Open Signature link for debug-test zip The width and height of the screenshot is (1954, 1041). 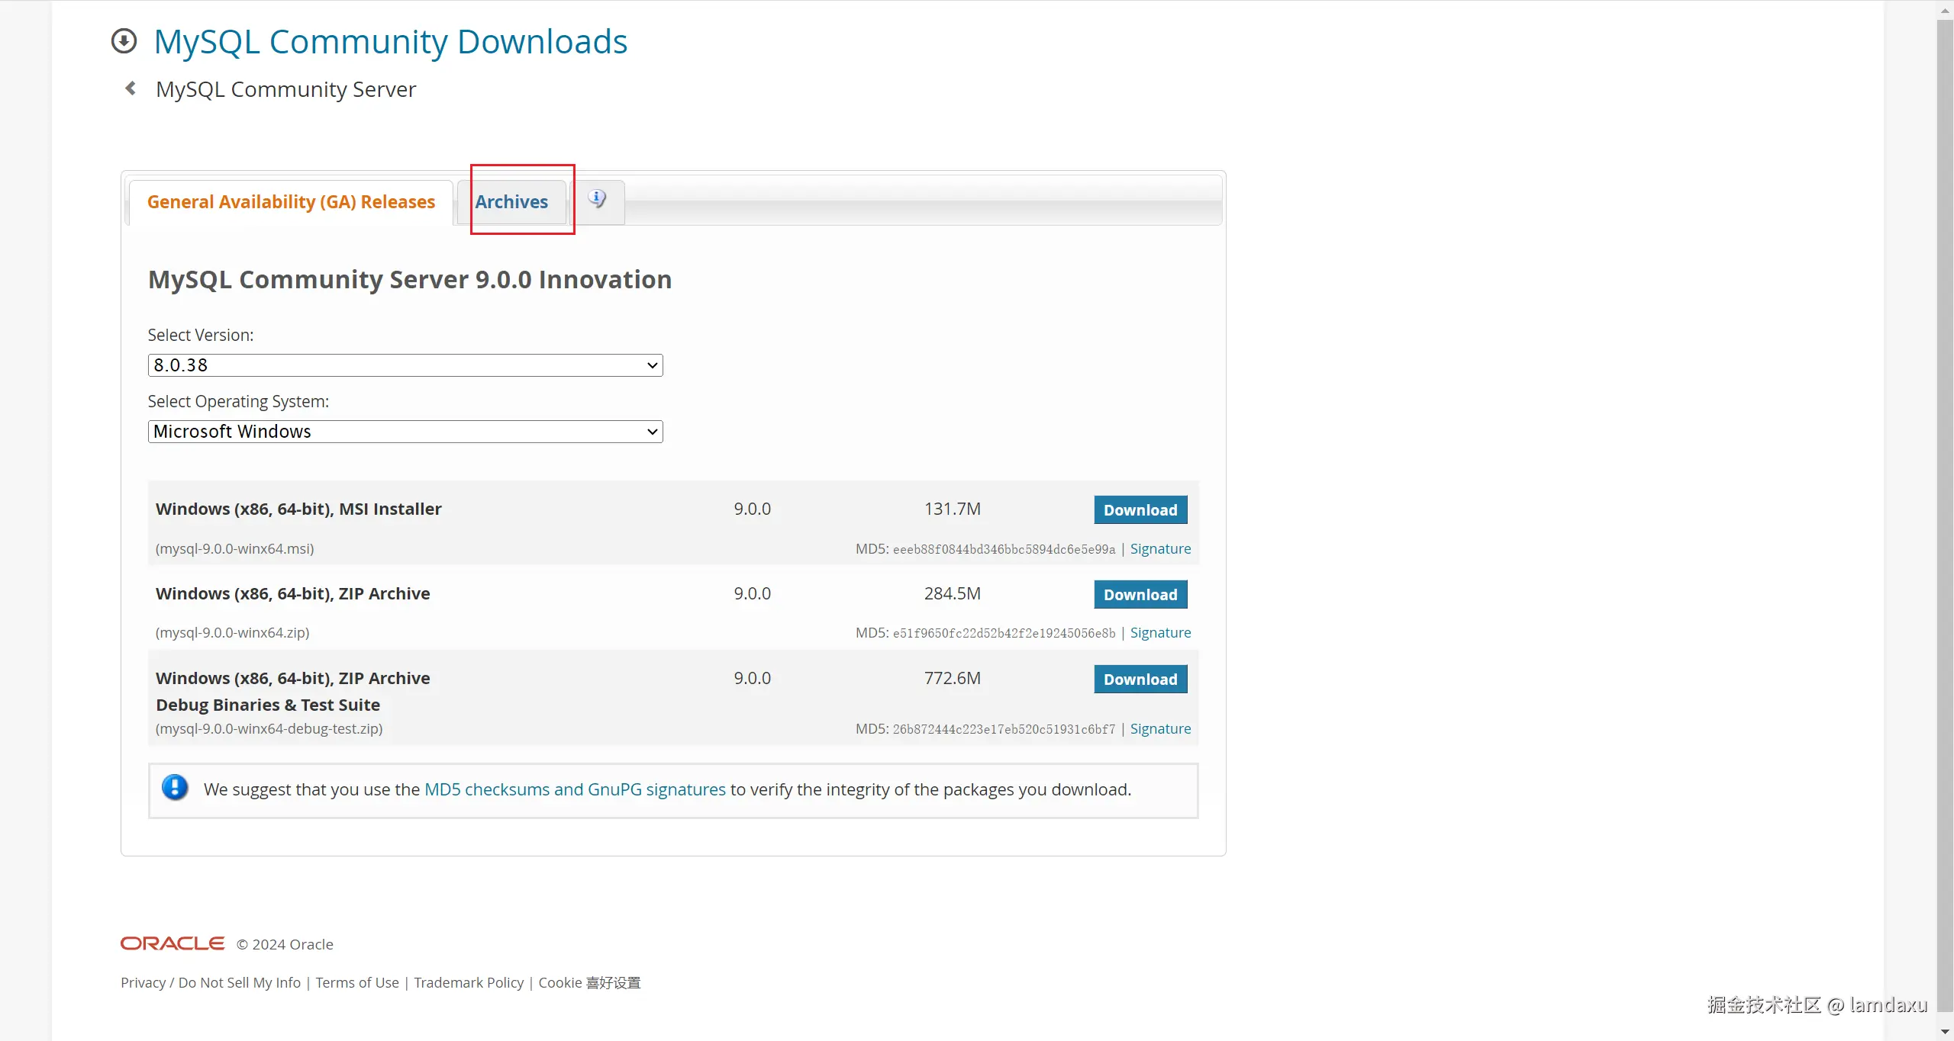(x=1160, y=729)
